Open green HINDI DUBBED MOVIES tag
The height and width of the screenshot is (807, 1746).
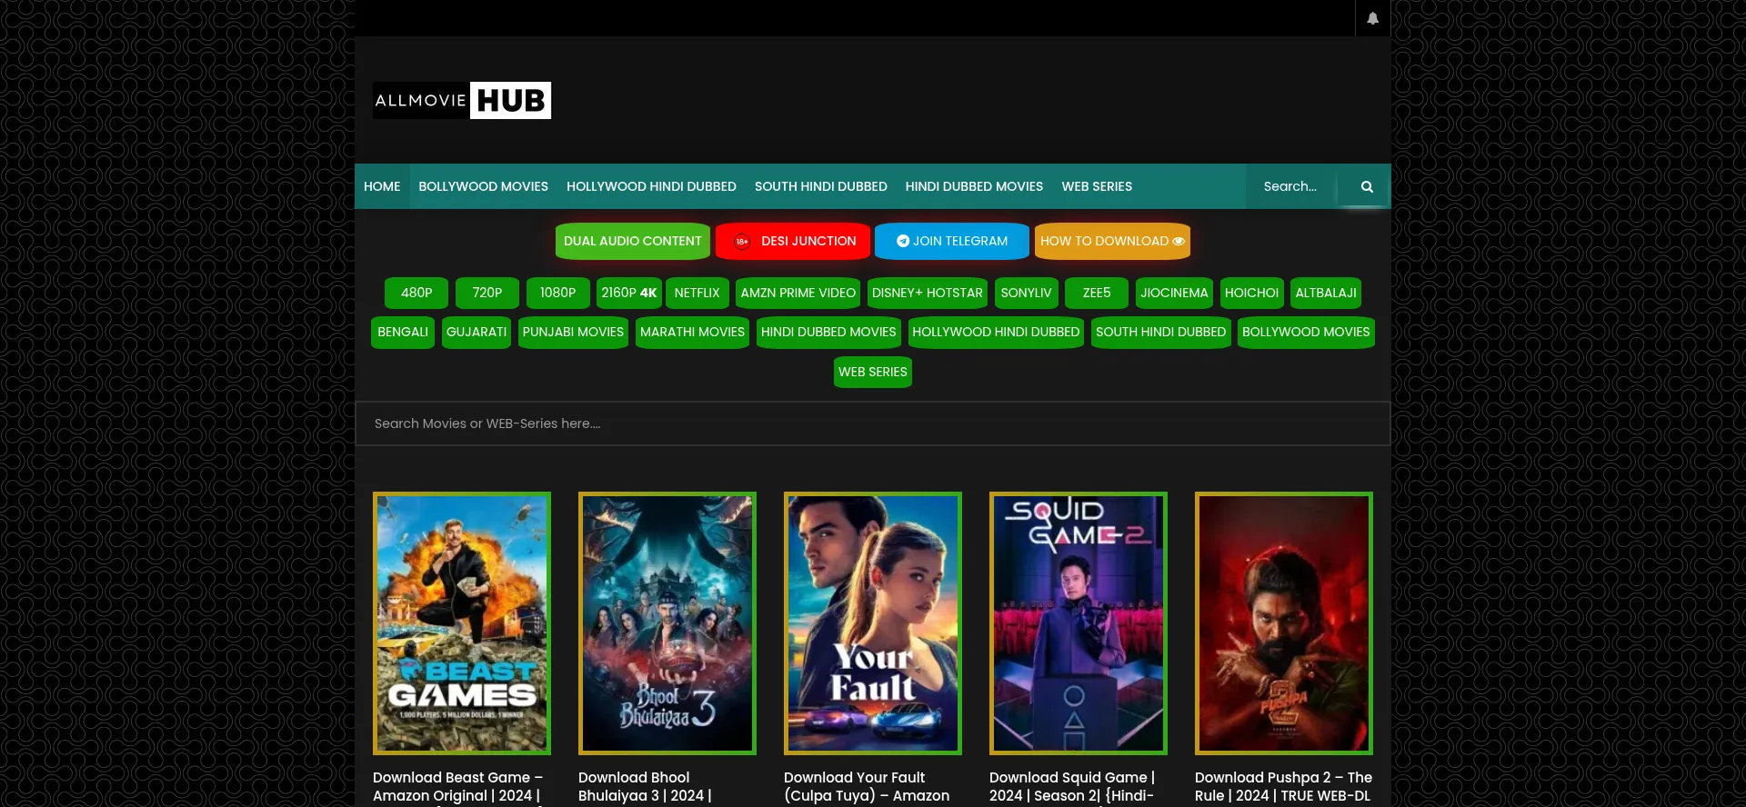[x=828, y=332]
